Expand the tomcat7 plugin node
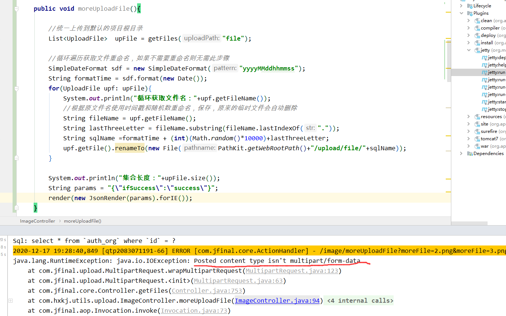Screen dimensions: 506x316 click(469, 139)
